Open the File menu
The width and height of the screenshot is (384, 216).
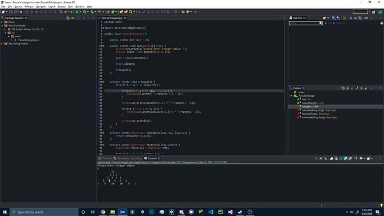pos(3,7)
